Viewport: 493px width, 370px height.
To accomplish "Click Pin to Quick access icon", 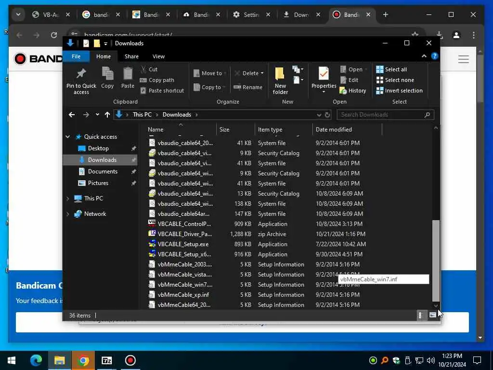I will [x=81, y=80].
